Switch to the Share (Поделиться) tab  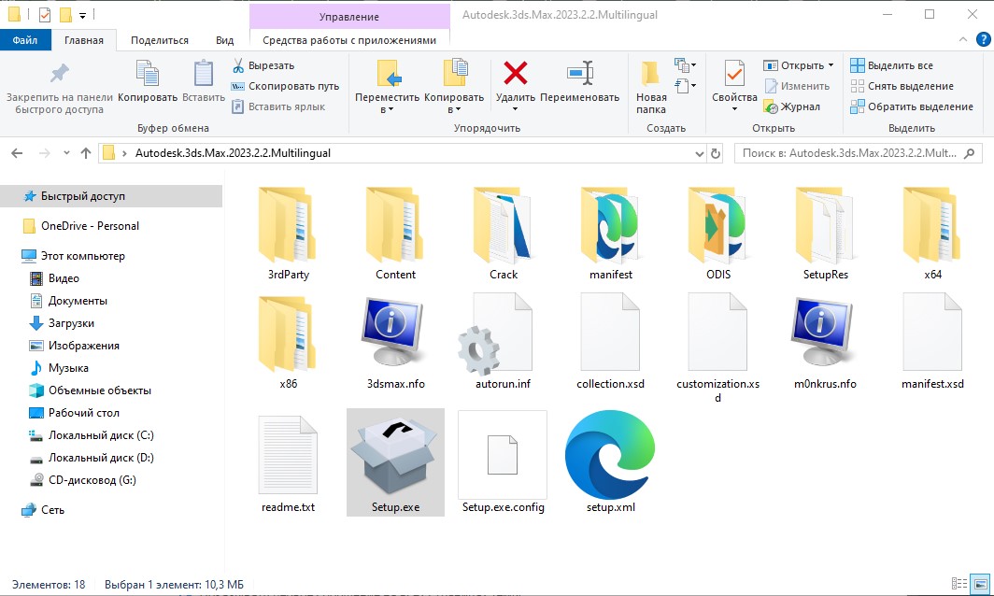[159, 40]
